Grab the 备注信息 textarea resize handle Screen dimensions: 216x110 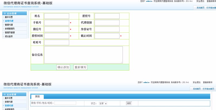[x=122, y=62]
